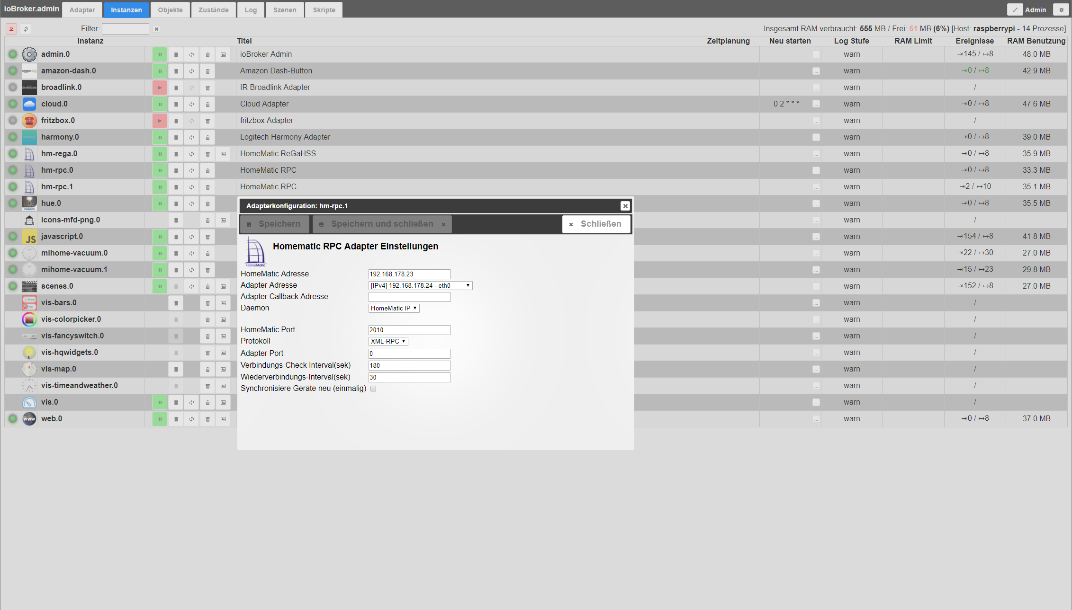Start the fritzbox.0 instance
Screen dimensions: 1072x610
click(160, 121)
